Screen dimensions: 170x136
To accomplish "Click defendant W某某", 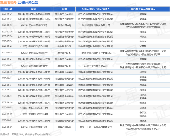I will tap(143, 46).
